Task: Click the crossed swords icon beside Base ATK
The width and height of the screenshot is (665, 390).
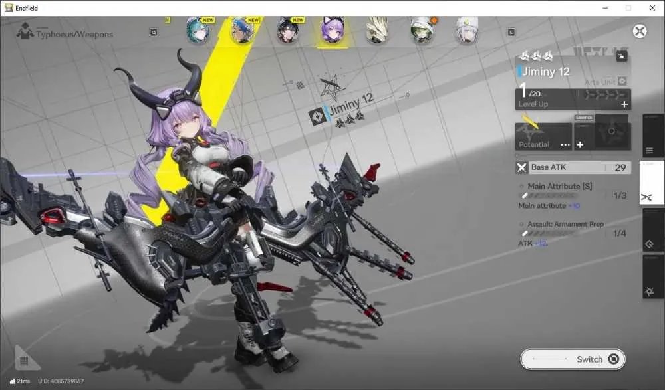Action: coord(521,168)
